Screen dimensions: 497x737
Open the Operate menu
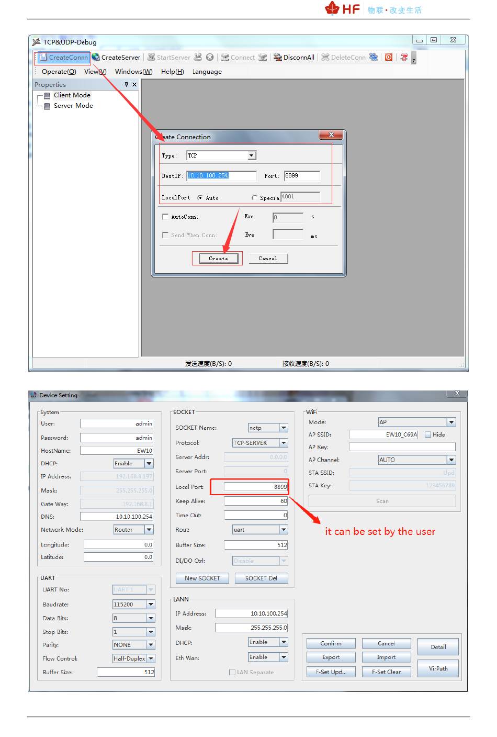[59, 72]
